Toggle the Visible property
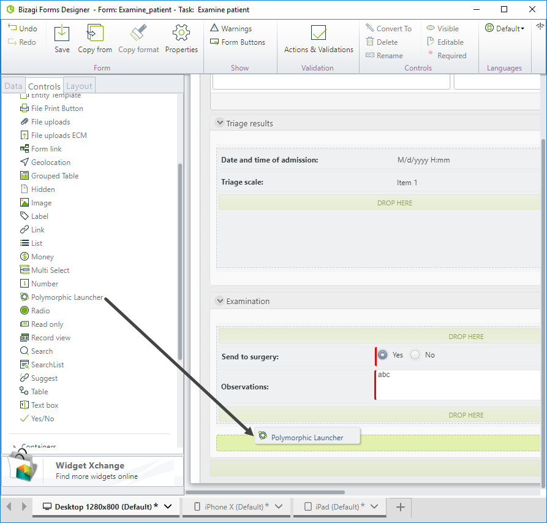Viewport: 547px width, 523px height. click(x=443, y=28)
